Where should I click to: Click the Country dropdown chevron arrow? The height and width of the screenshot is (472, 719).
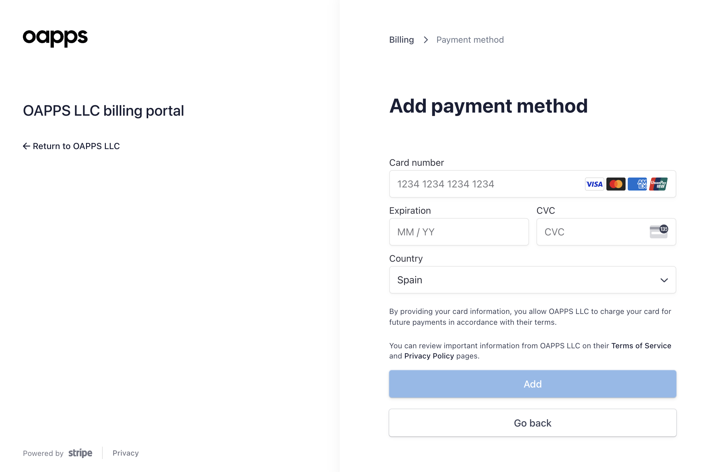pos(664,280)
